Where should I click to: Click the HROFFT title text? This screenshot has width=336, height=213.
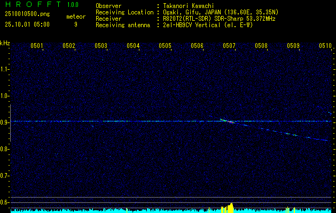point(33,4)
